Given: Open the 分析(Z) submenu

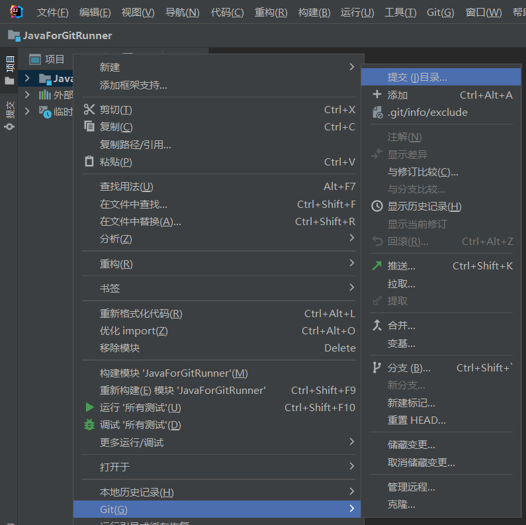Looking at the screenshot, I should [218, 239].
